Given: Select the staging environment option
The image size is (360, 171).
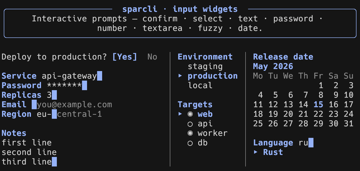Looking at the screenshot, I should (205, 67).
